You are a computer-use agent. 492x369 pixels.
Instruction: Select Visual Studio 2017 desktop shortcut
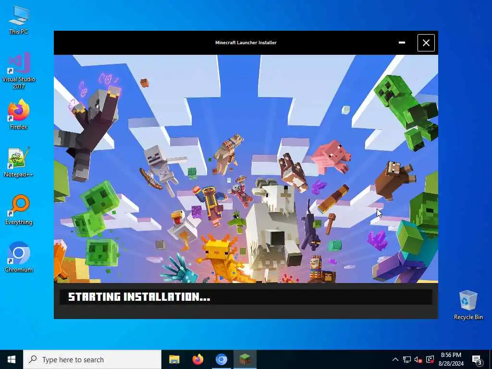click(19, 70)
